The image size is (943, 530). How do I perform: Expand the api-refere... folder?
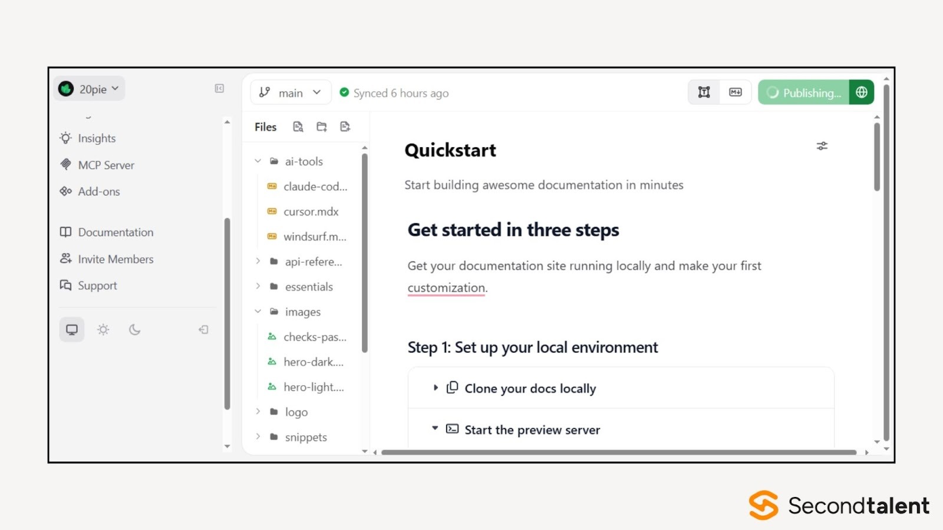[258, 261]
